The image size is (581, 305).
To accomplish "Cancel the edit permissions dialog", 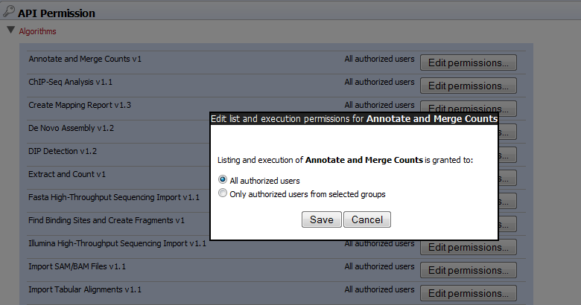I will pos(366,219).
